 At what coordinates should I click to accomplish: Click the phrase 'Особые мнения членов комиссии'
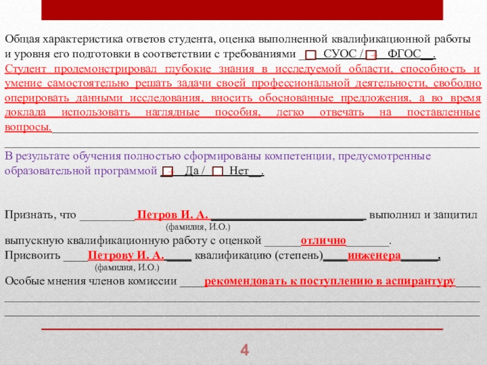coord(91,281)
